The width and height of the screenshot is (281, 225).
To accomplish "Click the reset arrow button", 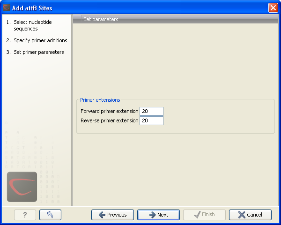I will click(x=50, y=215).
